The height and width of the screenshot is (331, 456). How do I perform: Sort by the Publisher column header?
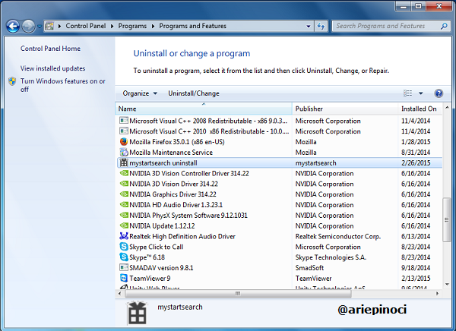click(345, 109)
